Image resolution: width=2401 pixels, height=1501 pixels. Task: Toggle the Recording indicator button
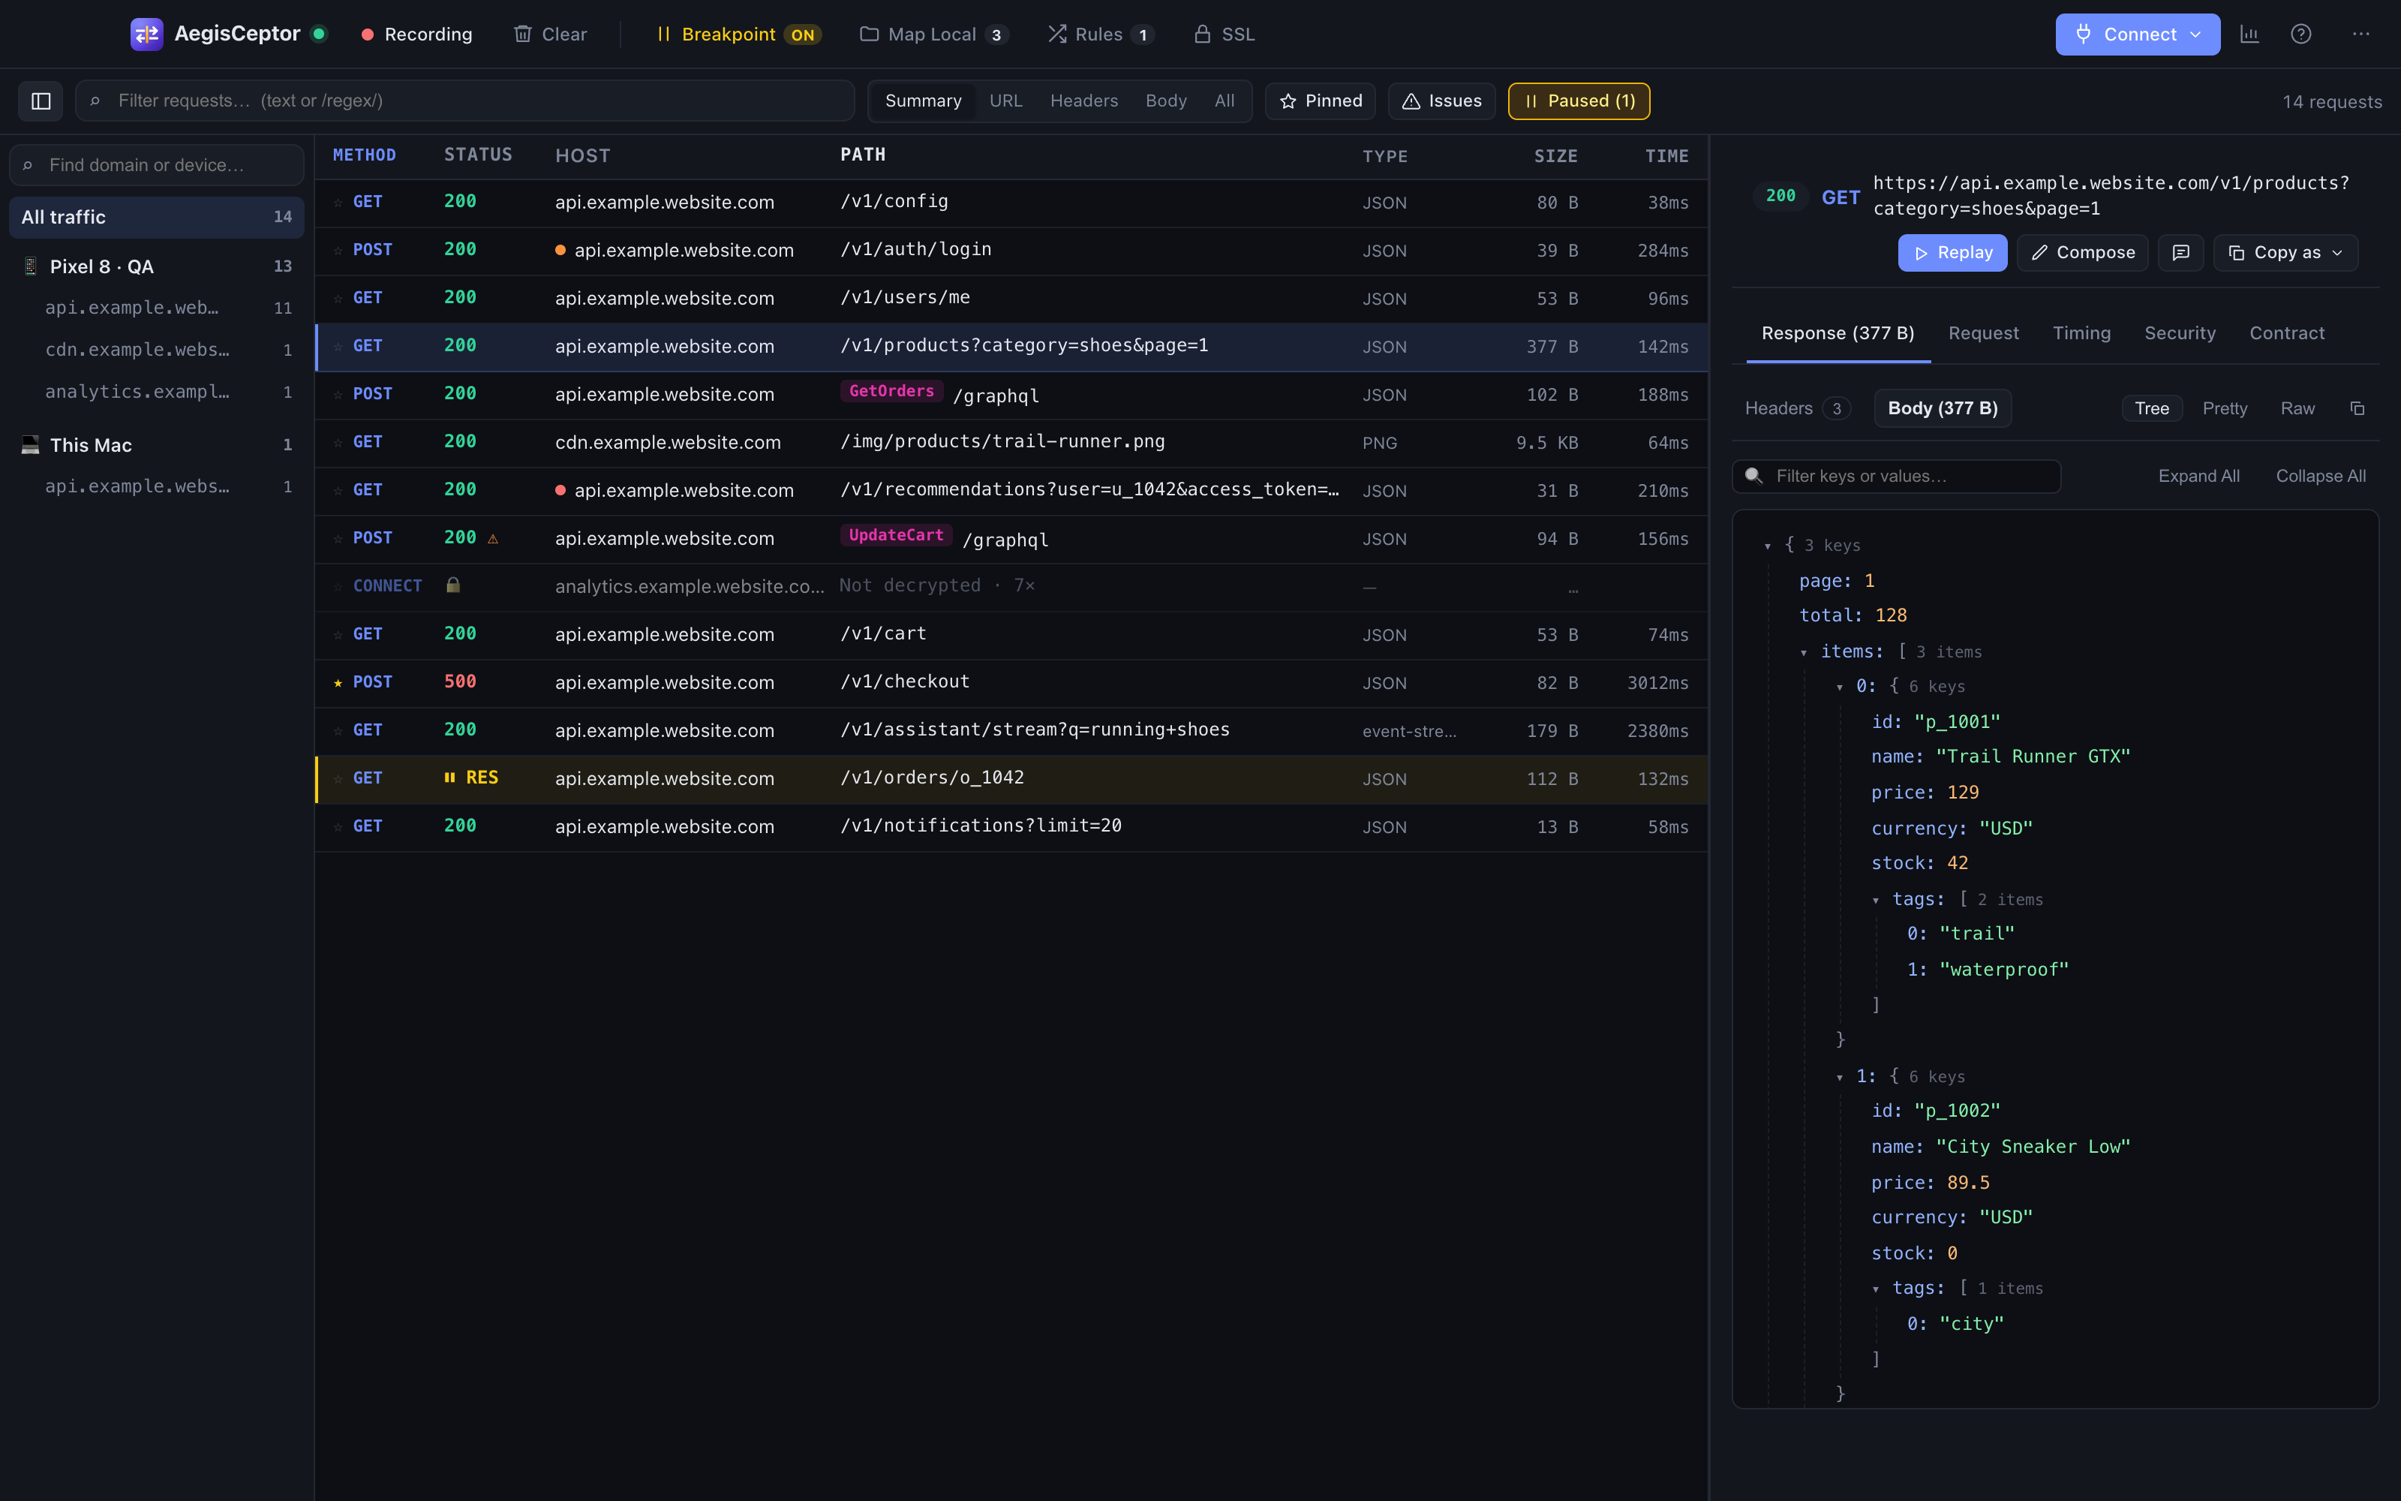[416, 34]
